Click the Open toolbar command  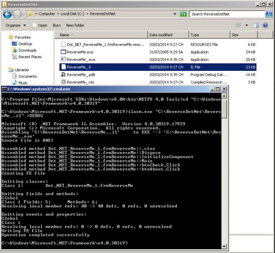coord(40,25)
